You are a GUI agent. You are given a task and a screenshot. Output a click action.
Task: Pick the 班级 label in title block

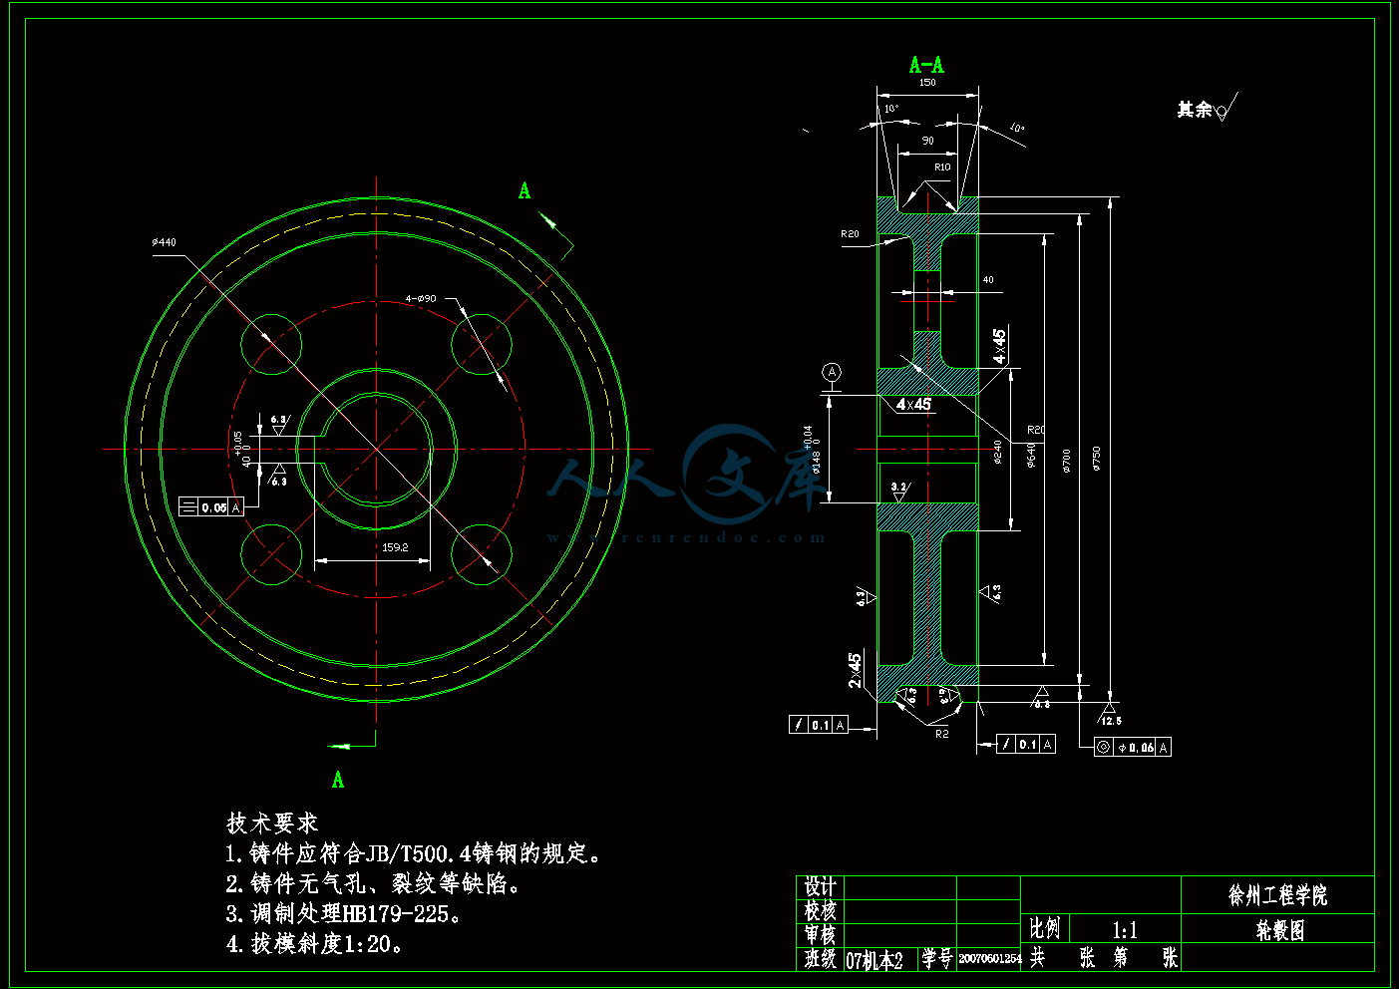coord(821,958)
